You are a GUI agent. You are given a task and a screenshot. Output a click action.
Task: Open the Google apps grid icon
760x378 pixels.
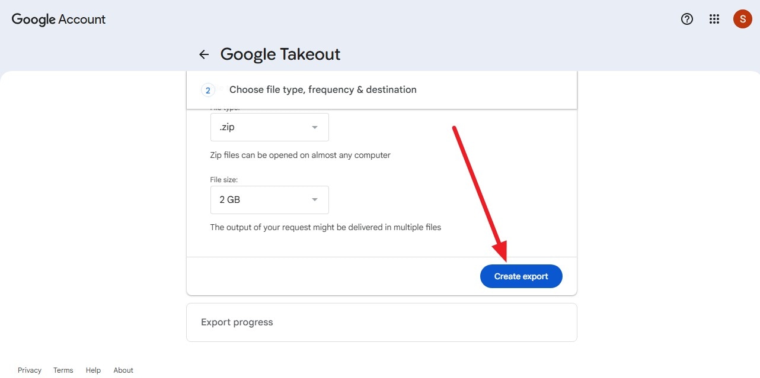(x=714, y=19)
